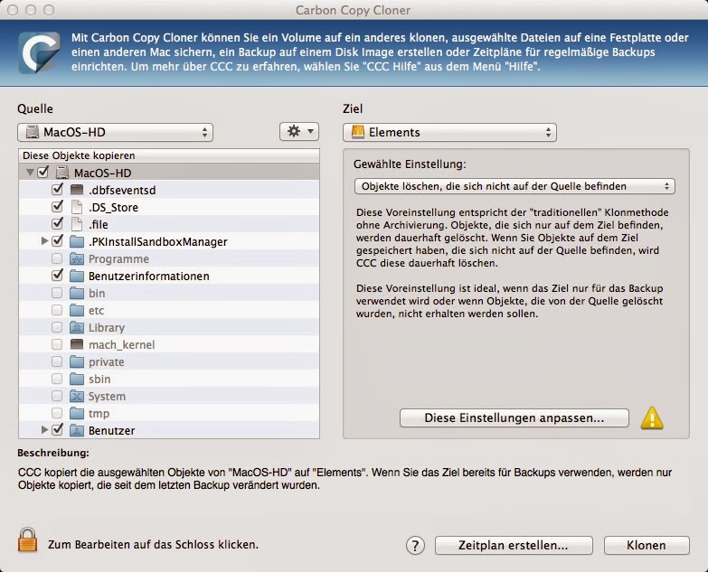Viewport: 708px width, 572px height.
Task: Enable the System checkbox
Action: click(57, 396)
